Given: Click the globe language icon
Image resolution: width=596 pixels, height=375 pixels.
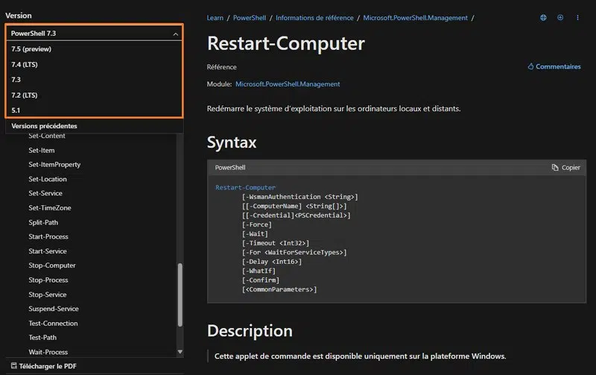Looking at the screenshot, I should (543, 18).
